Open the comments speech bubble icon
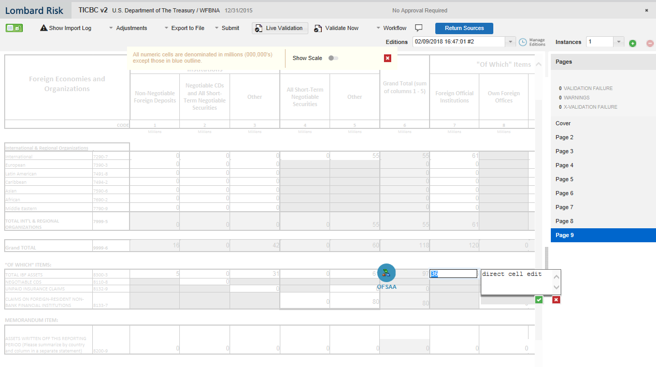 click(419, 28)
